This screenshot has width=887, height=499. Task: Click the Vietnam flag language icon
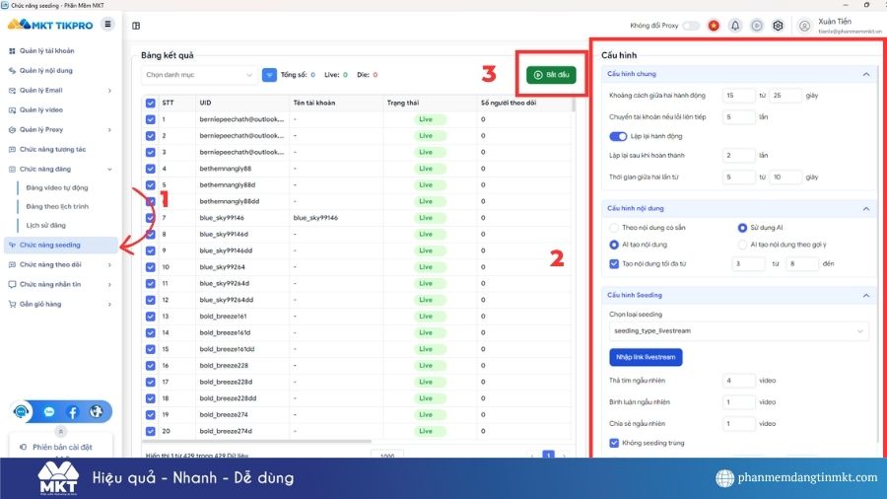point(714,26)
